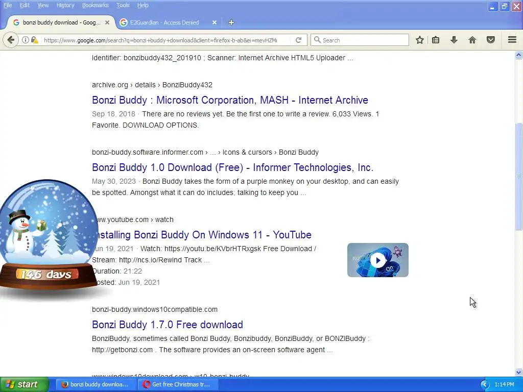Open Firefox hamburger menu
523x392 pixels.
pyautogui.click(x=512, y=40)
